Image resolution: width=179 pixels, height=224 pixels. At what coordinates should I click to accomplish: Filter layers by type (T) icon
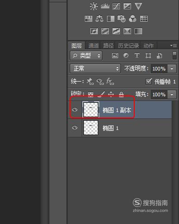pos(137,55)
